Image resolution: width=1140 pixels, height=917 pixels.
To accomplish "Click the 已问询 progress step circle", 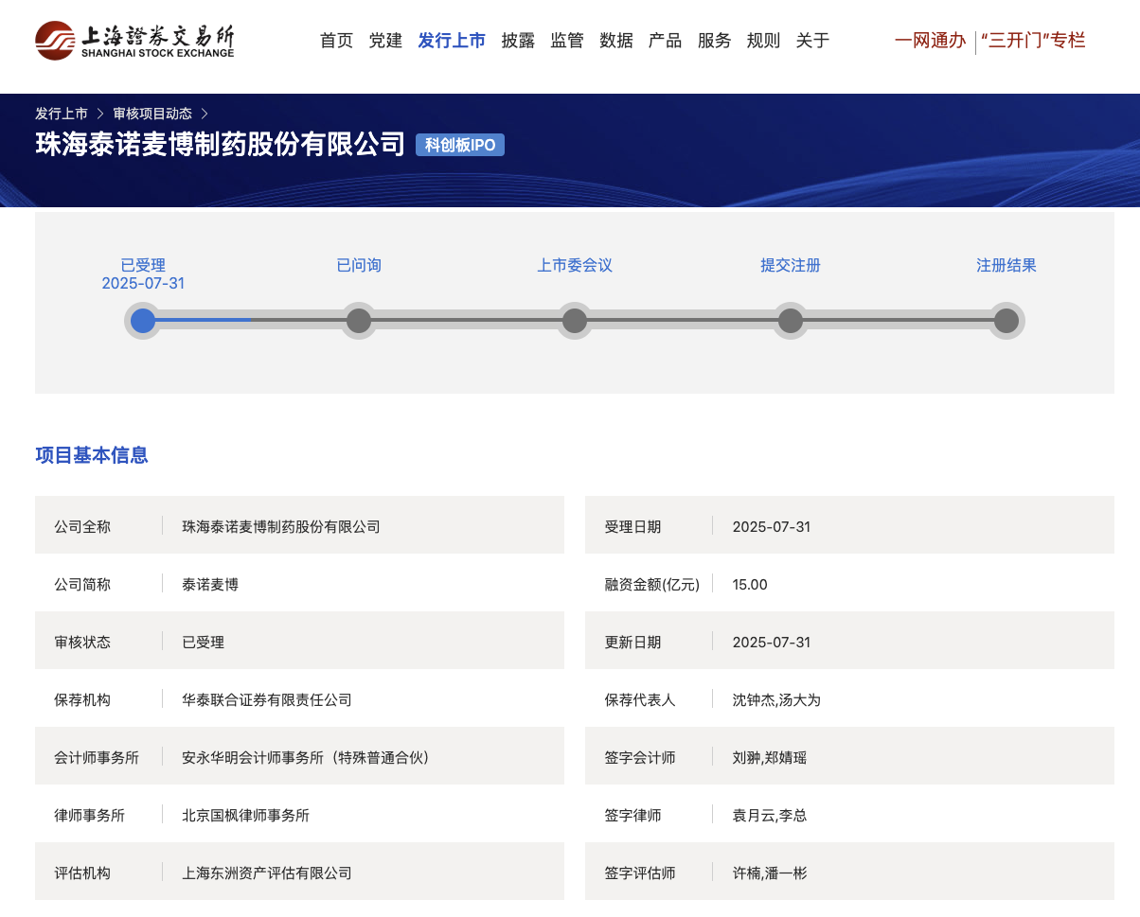I will click(359, 321).
